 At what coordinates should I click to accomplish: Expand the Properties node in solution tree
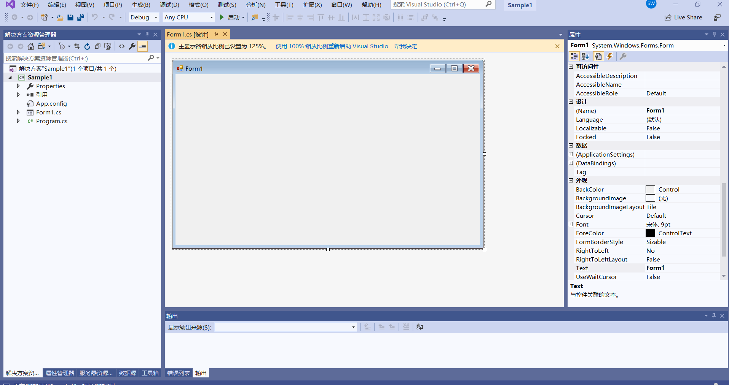click(18, 86)
